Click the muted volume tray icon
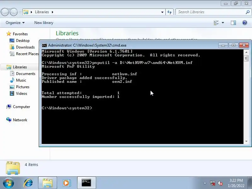Screen dimensions: 252x189 (x=220, y=183)
